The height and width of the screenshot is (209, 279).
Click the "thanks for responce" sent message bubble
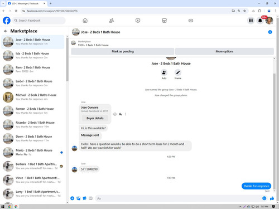point(256,186)
